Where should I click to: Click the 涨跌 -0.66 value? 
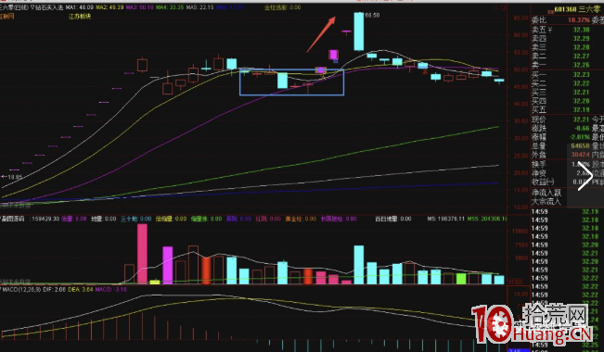point(582,129)
